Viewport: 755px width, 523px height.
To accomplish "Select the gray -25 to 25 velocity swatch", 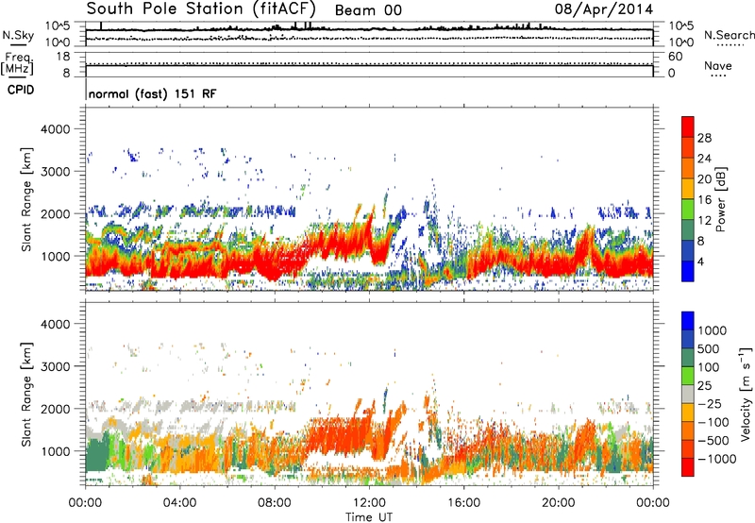I will pyautogui.click(x=688, y=395).
